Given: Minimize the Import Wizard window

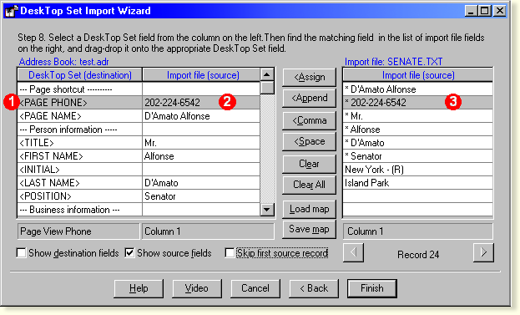Looking at the screenshot, I should click(471, 11).
